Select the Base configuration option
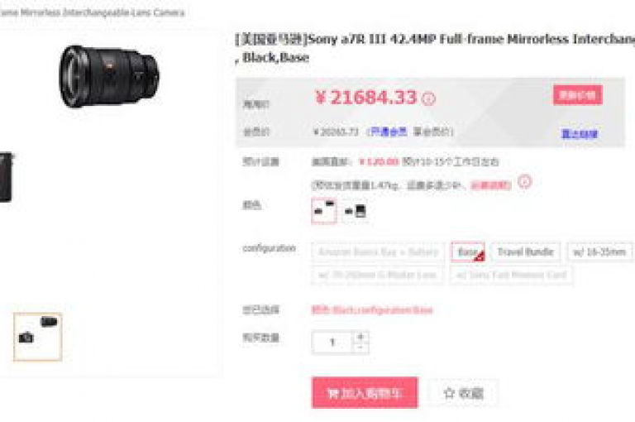This screenshot has width=635, height=422. pos(468,252)
